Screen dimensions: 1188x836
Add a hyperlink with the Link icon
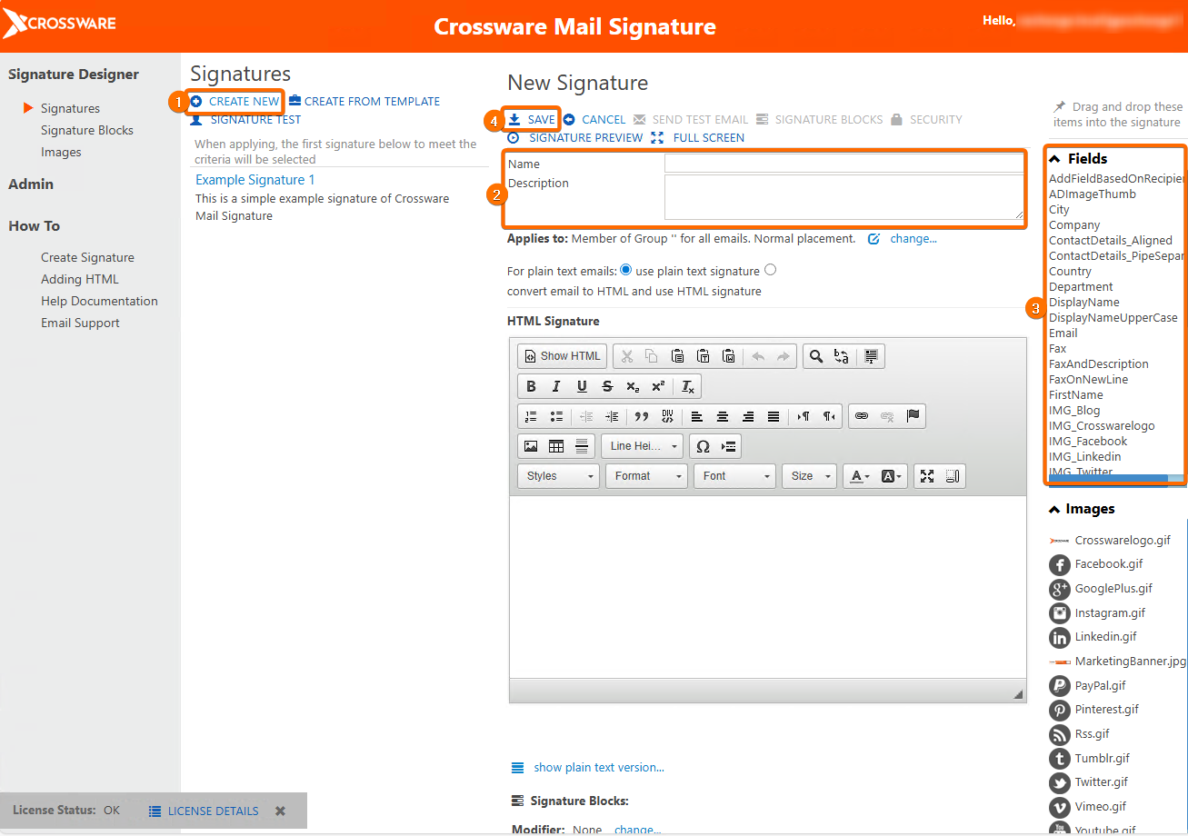[862, 416]
